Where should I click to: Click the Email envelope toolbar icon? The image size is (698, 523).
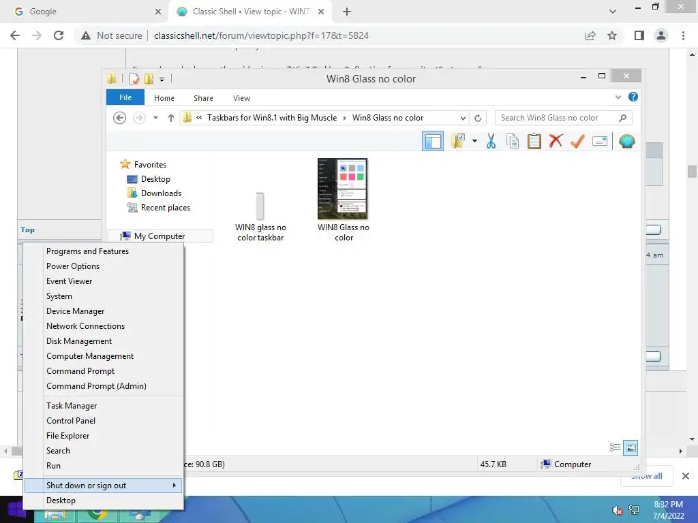(600, 142)
